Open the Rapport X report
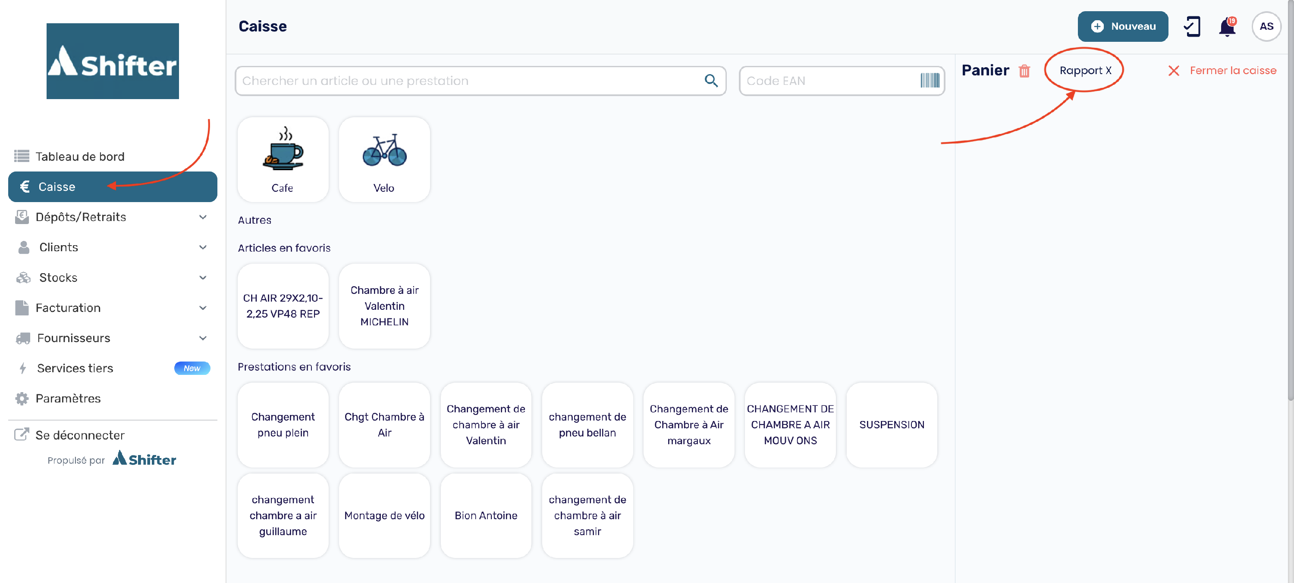This screenshot has height=583, width=1294. click(1085, 71)
